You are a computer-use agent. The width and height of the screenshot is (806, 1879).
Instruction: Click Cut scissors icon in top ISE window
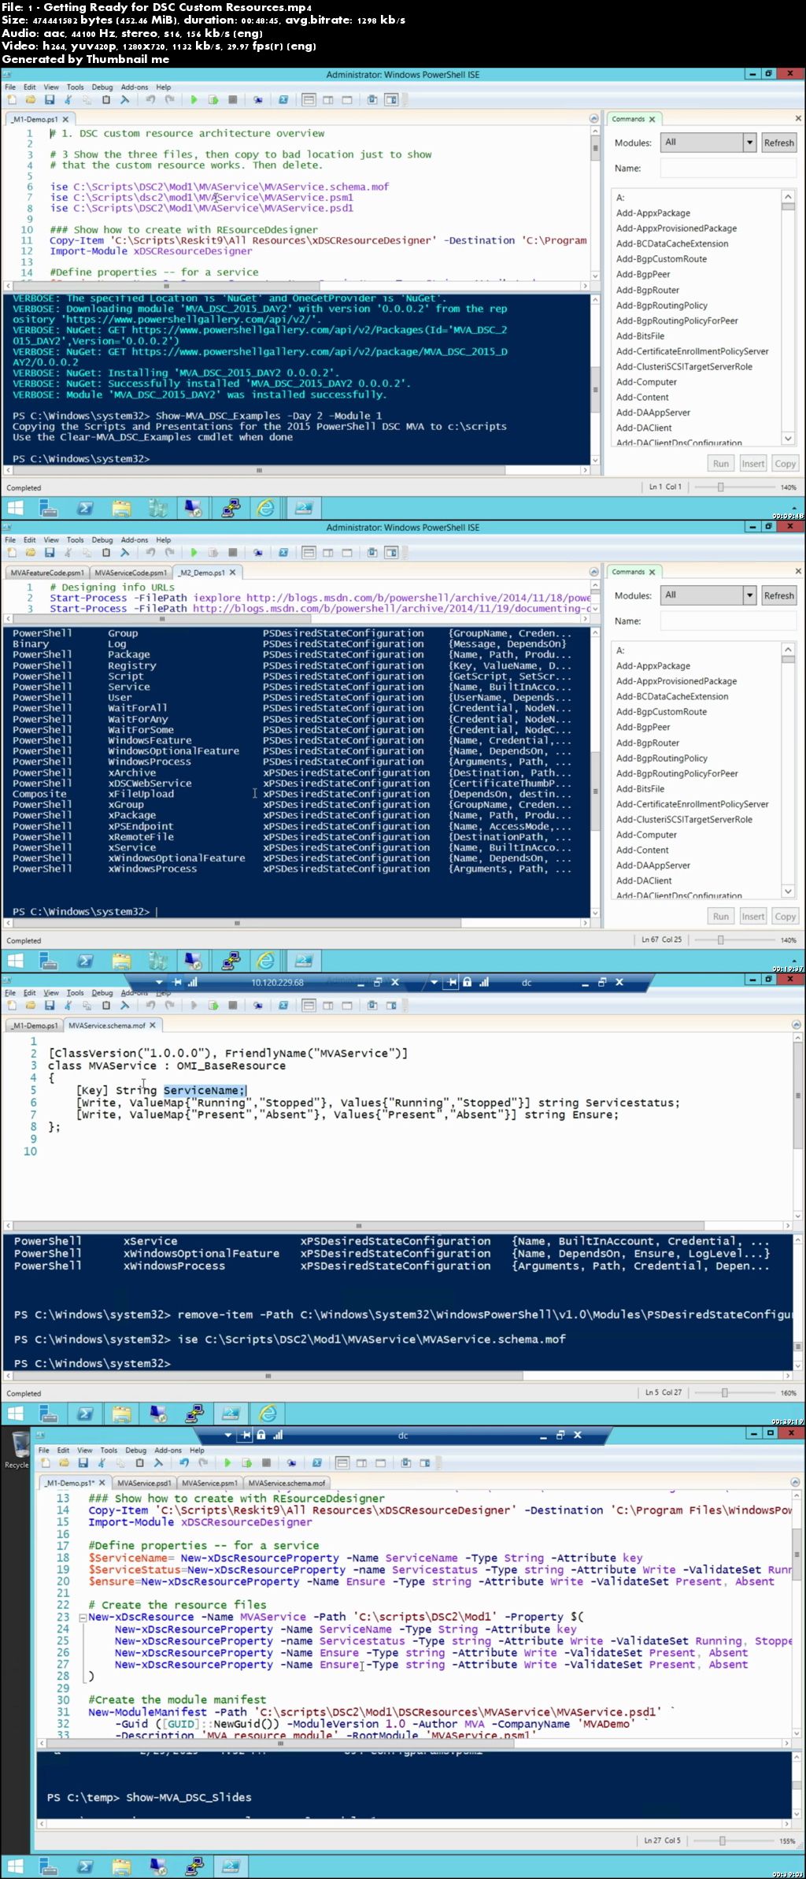pos(68,100)
